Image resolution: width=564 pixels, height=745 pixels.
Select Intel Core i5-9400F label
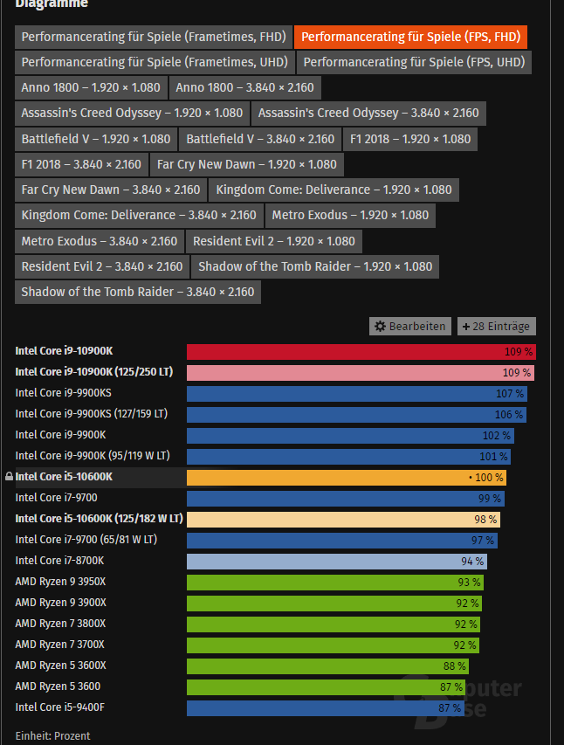[60, 707]
